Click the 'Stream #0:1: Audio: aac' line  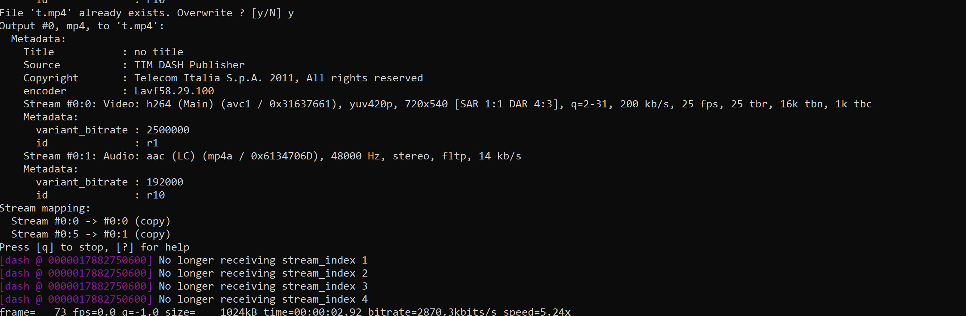272,156
